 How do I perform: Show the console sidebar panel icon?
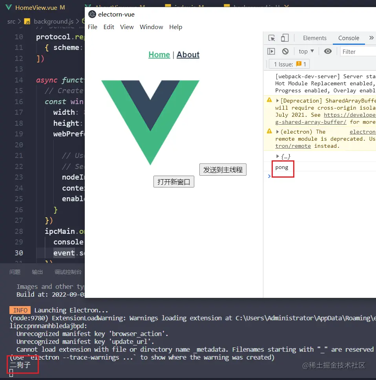point(271,51)
